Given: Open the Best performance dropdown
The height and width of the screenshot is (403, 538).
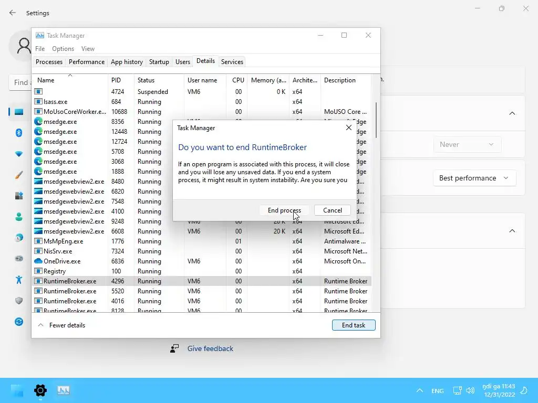Looking at the screenshot, I should click(474, 178).
